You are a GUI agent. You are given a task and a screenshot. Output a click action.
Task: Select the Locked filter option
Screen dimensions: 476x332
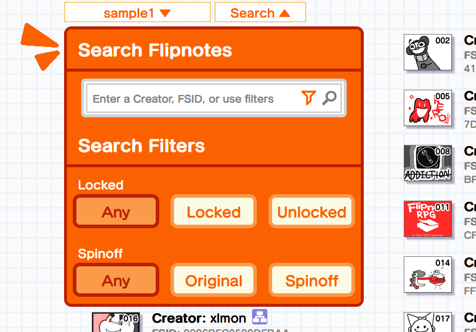point(214,211)
